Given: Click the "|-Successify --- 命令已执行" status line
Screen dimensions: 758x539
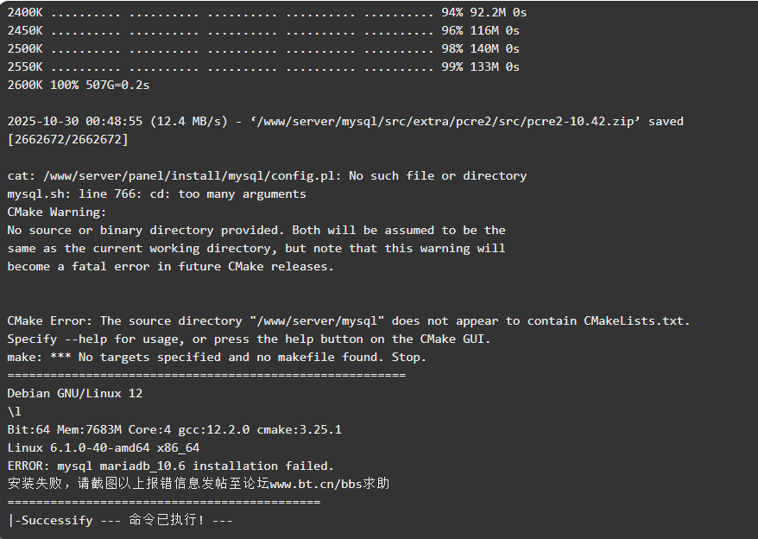Looking at the screenshot, I should click(120, 521).
